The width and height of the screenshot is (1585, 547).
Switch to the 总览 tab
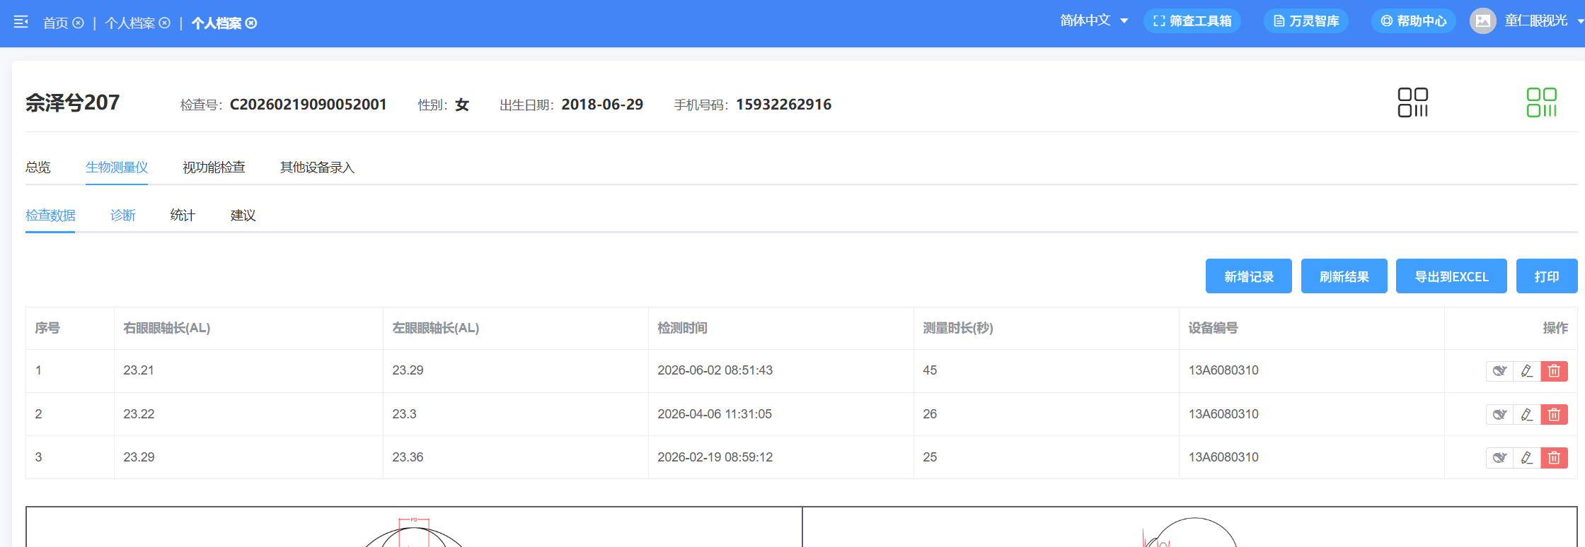(38, 167)
